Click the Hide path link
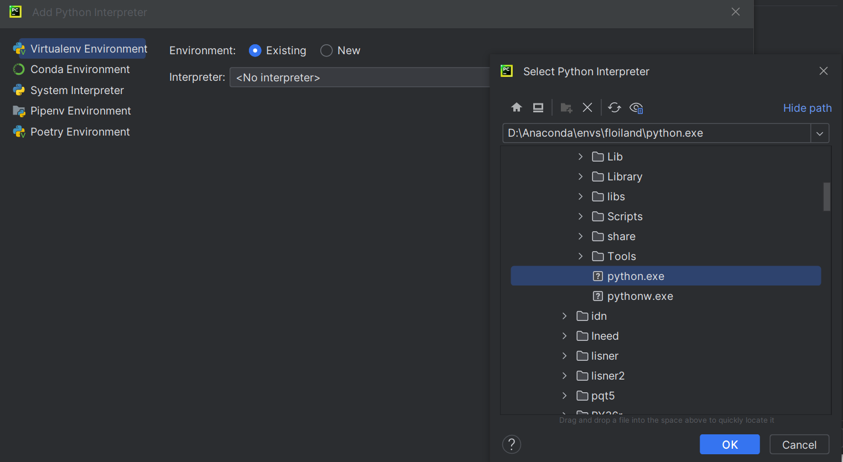 pos(807,108)
